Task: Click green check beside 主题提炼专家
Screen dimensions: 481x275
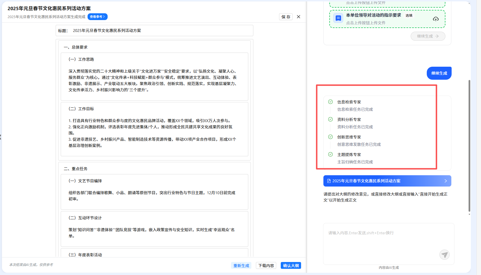Action: pos(330,154)
